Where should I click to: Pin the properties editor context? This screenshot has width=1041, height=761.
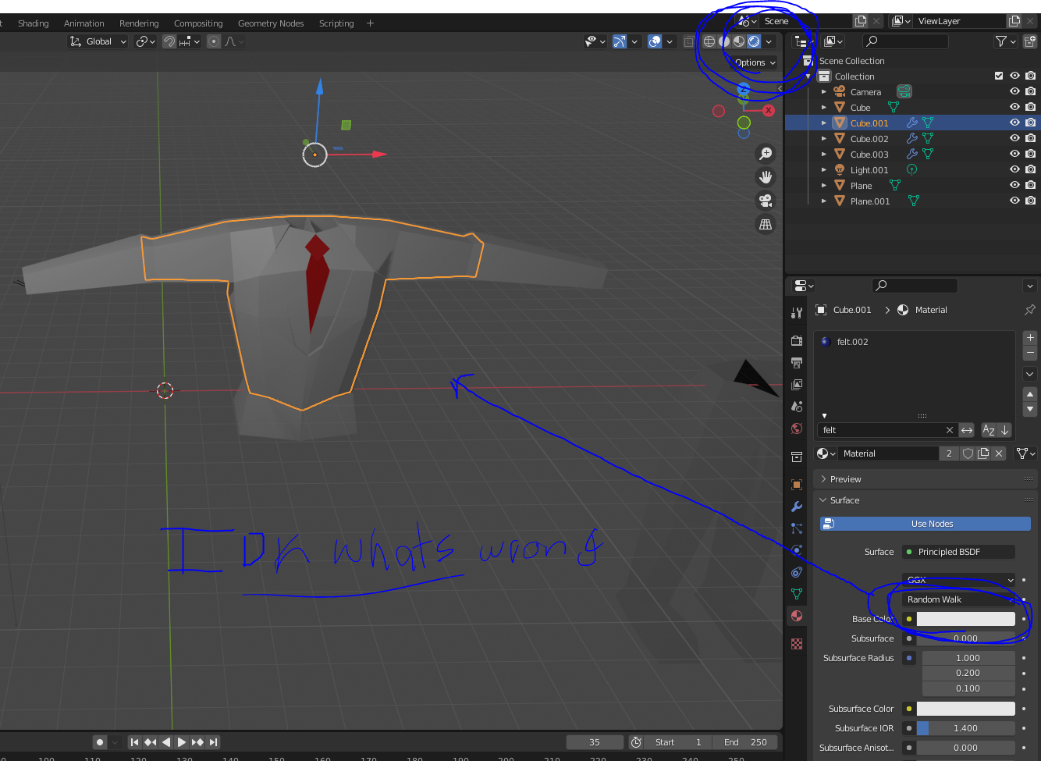point(1029,310)
